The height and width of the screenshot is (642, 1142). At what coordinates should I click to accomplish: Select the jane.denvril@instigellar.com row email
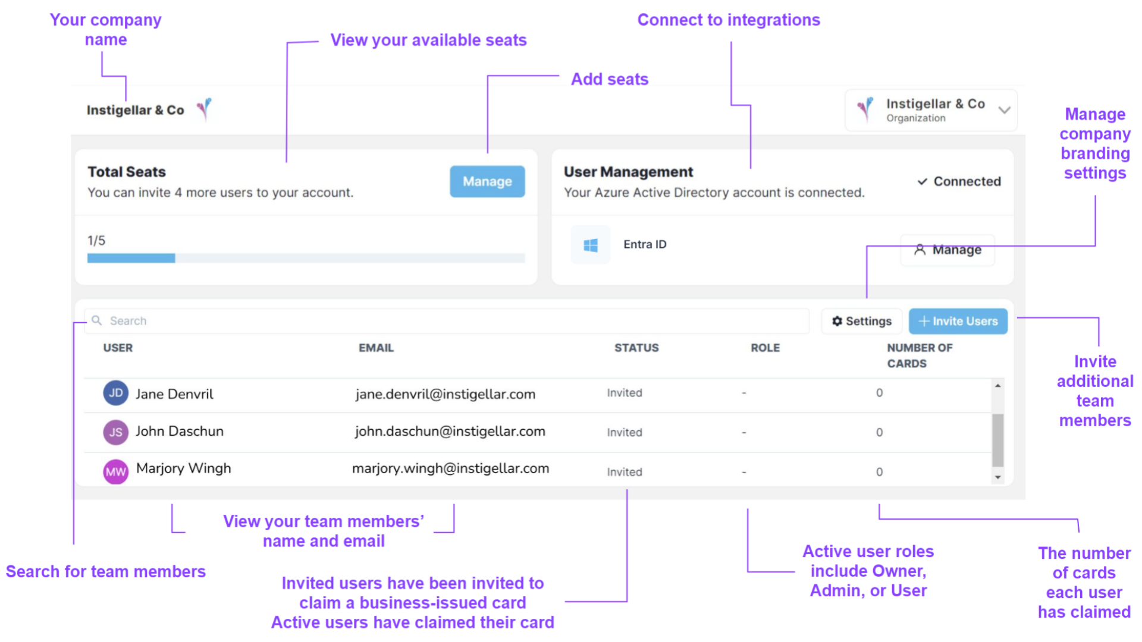pos(445,394)
